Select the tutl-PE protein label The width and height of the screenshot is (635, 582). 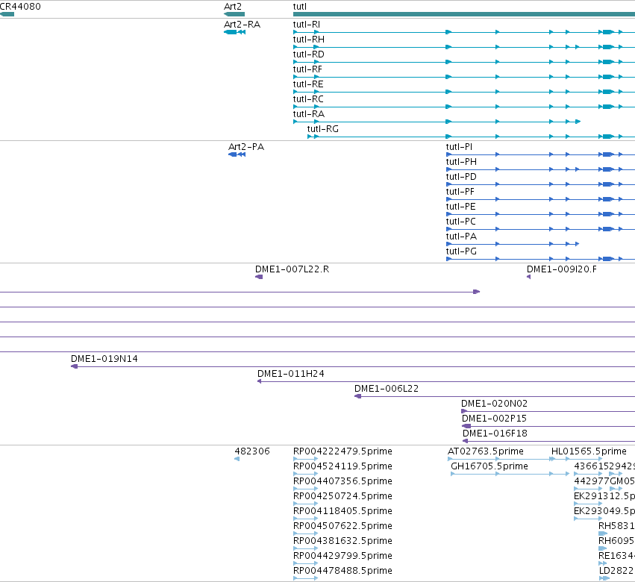click(461, 207)
